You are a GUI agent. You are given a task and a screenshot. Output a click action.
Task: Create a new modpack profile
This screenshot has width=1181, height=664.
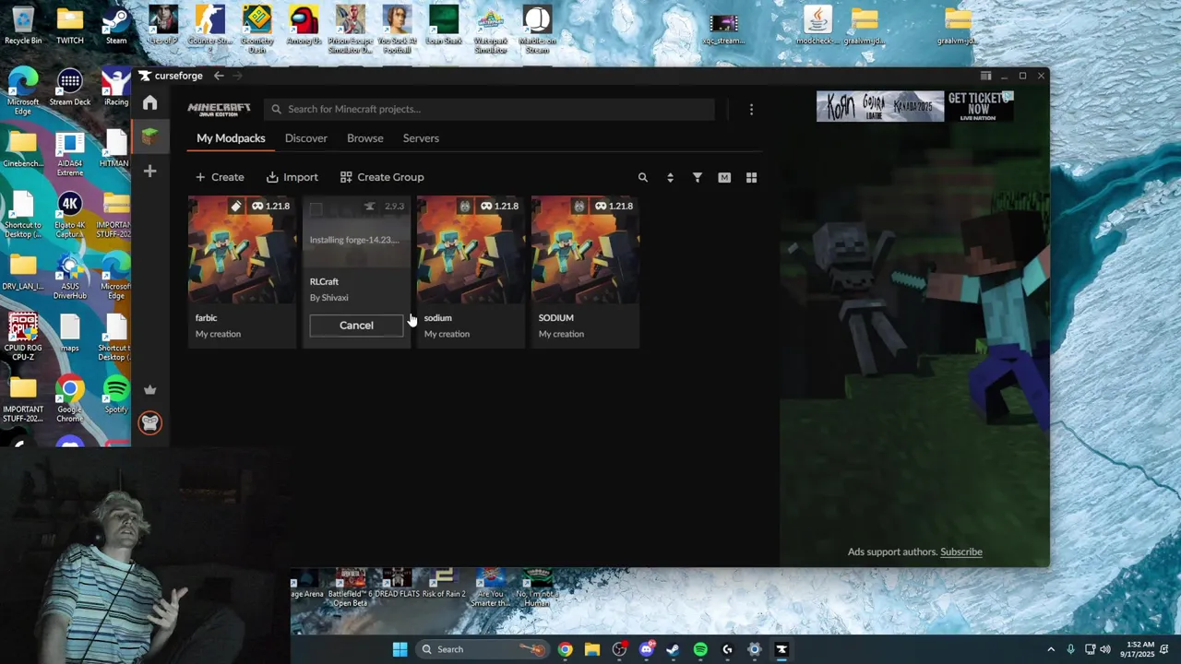point(220,177)
